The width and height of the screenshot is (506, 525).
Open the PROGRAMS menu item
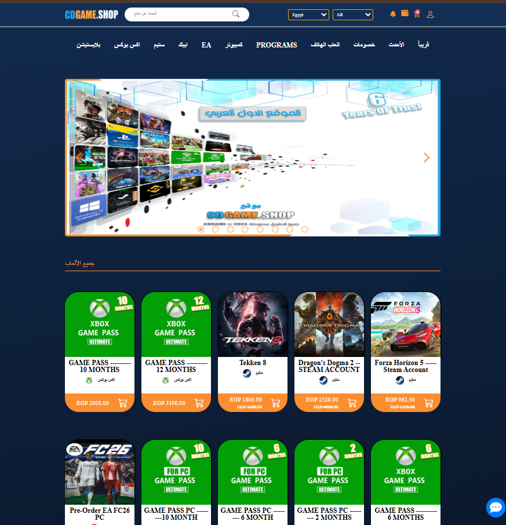tap(276, 45)
